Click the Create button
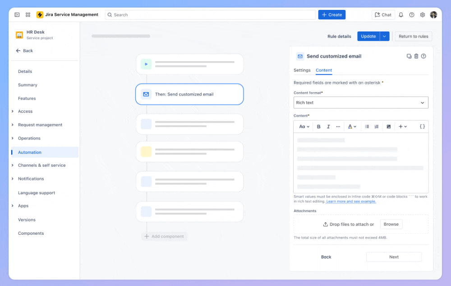The image size is (451, 286). (331, 15)
